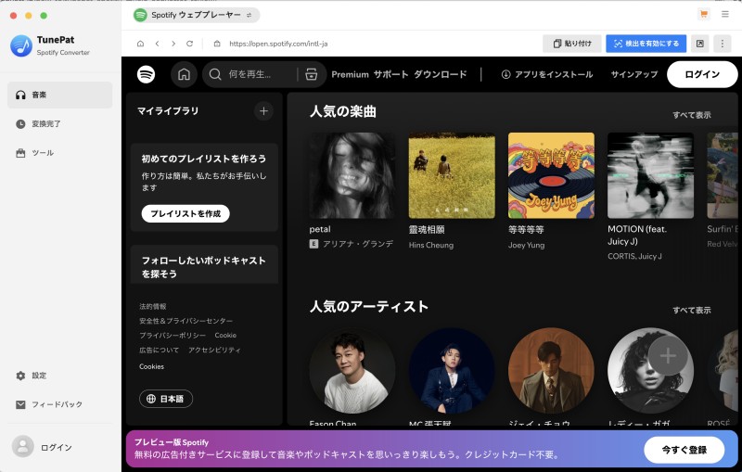742x472 pixels.
Task: Click the Spotify logo in web player
Action: (147, 74)
